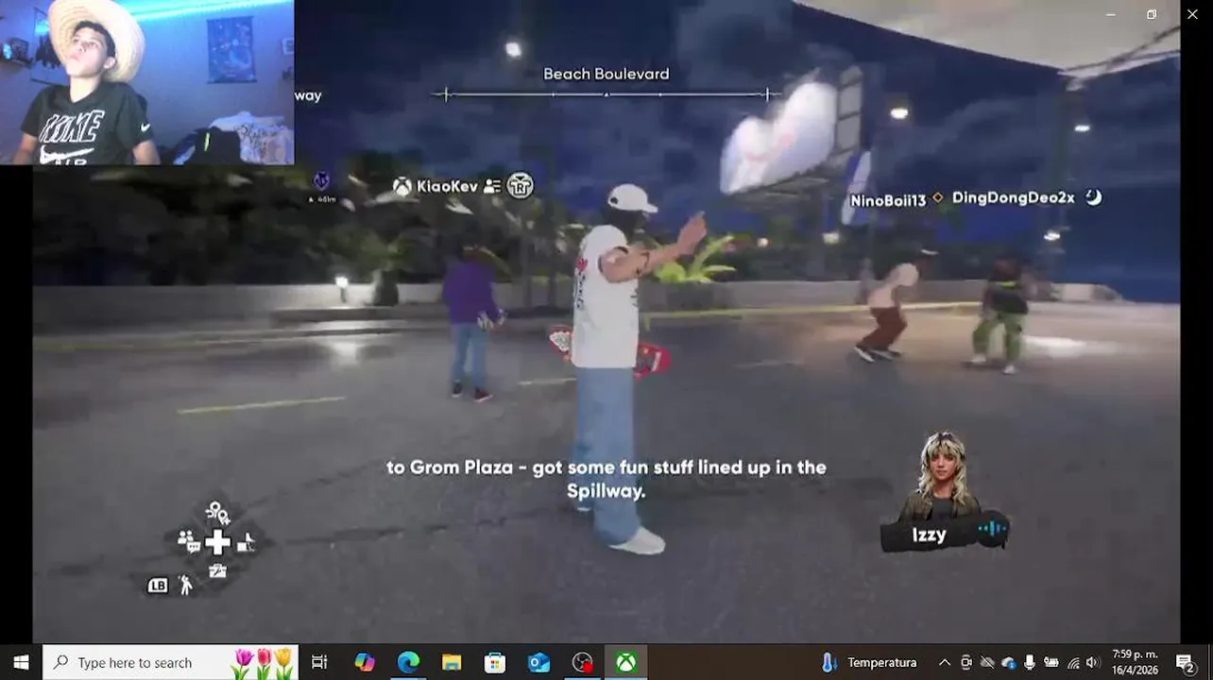Screen dimensions: 1213x680
Task: Restore down the game window
Action: click(1152, 14)
